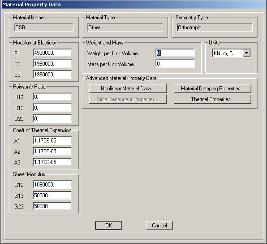
Task: Click the A3 thermal expansion field
Action: [52, 162]
